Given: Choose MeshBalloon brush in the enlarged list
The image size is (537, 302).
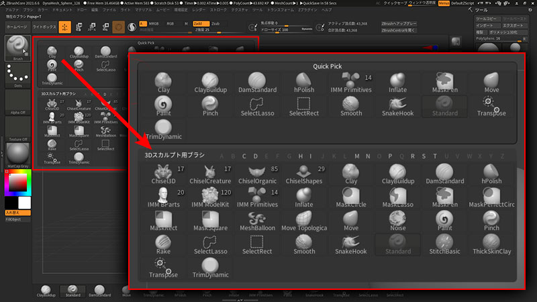Looking at the screenshot, I should [x=257, y=221].
